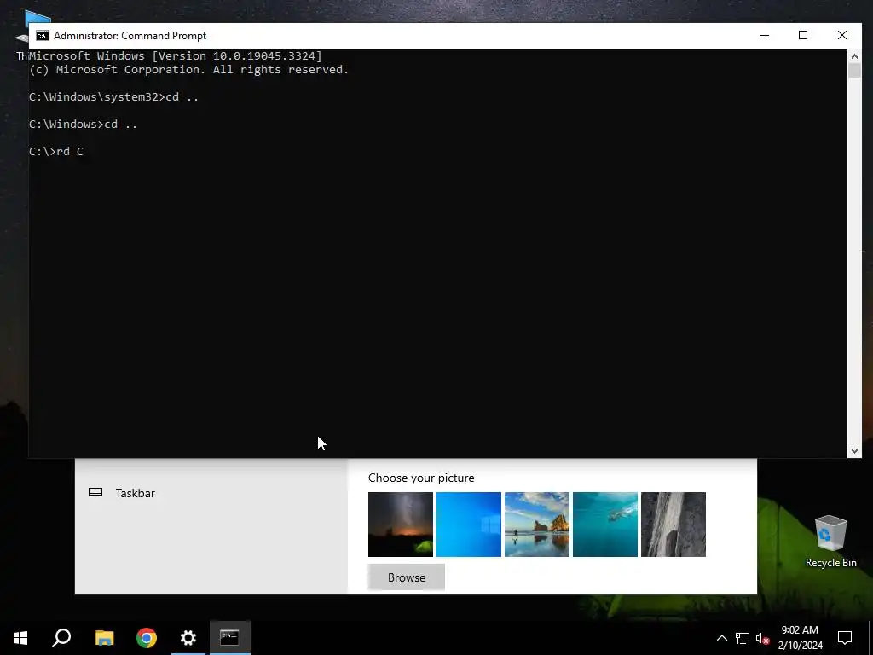The image size is (873, 655).
Task: Click the Taskbar sidebar icon
Action: click(x=95, y=492)
